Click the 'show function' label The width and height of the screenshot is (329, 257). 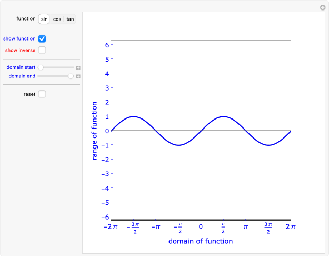(19, 38)
